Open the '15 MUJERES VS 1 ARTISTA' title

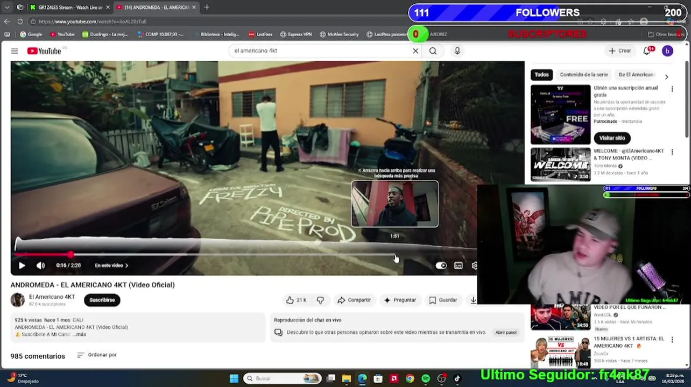click(x=629, y=342)
